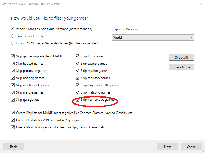Uncheck Skip non-arcade games
The height and width of the screenshot is (153, 205).
tap(78, 100)
